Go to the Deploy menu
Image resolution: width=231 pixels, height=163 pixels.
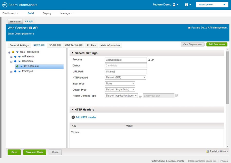click(x=47, y=13)
